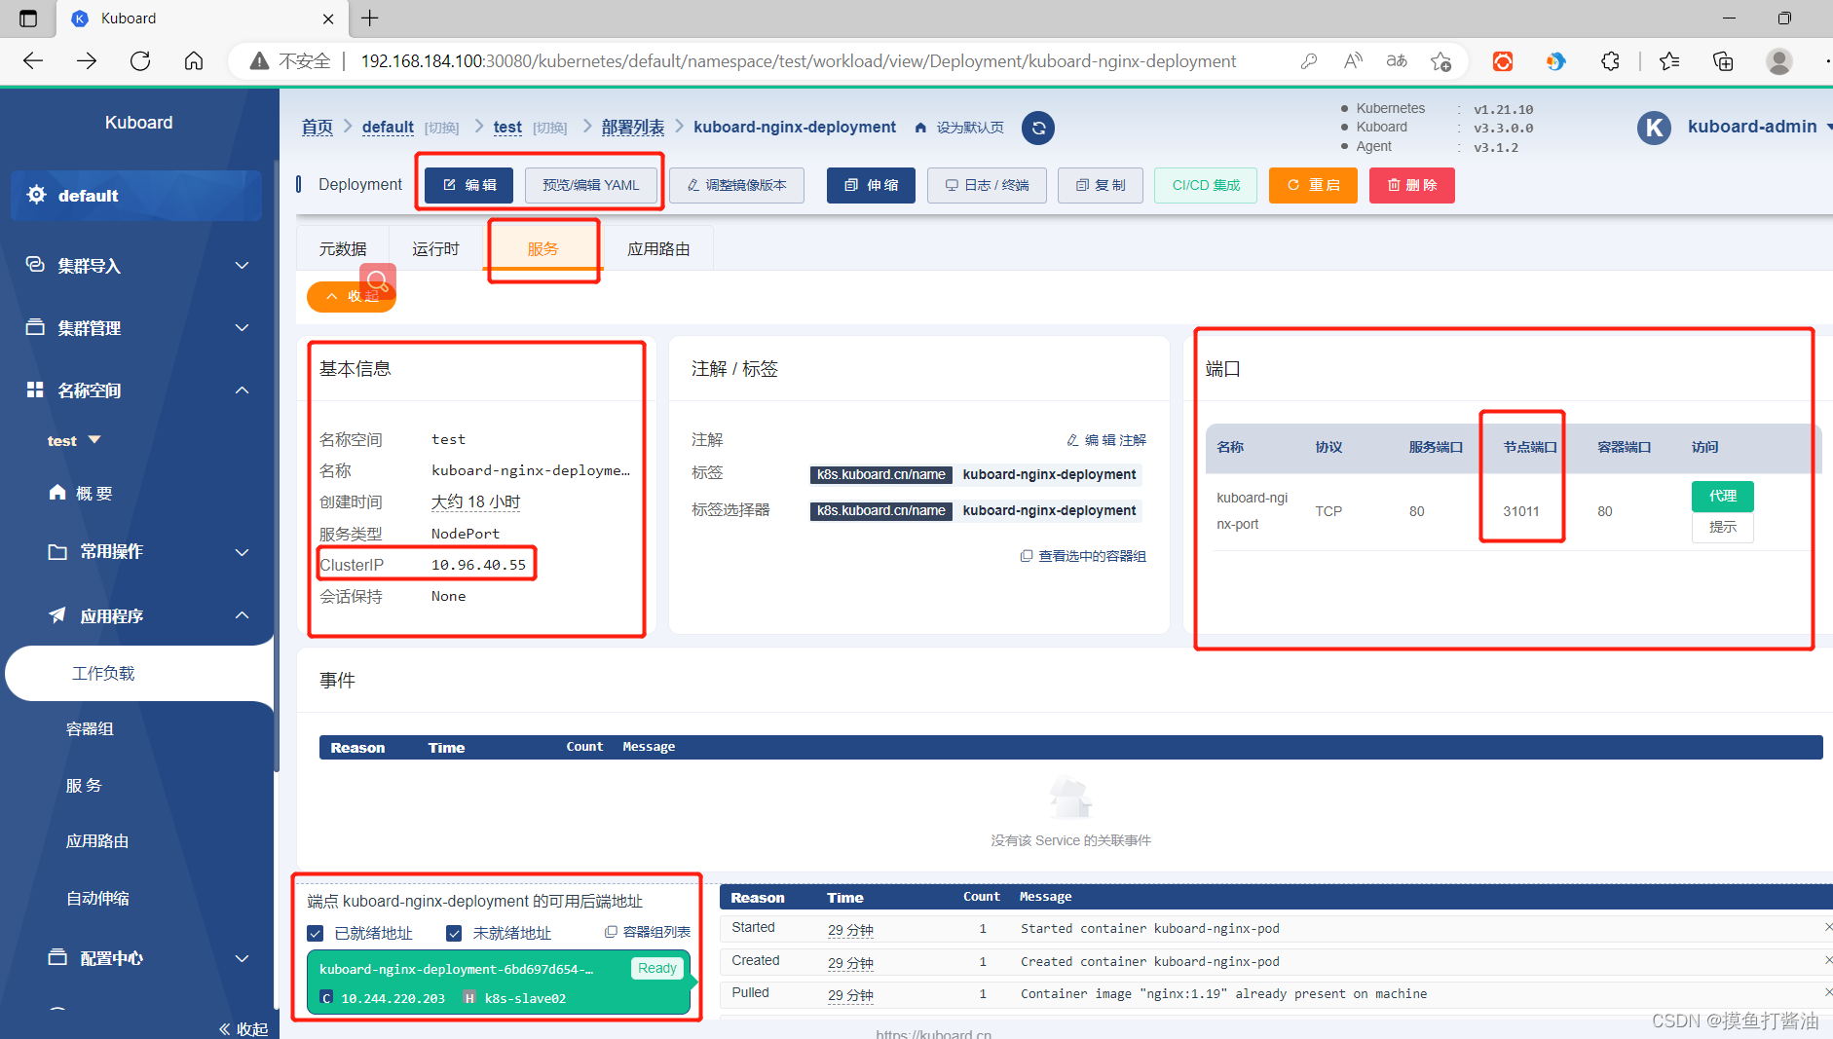Click the default cluster gear item

pyautogui.click(x=136, y=195)
